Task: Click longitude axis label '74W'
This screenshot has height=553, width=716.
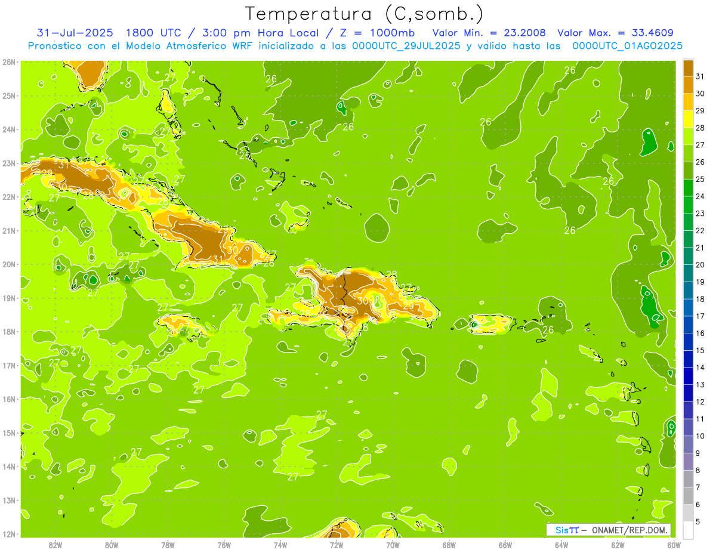Action: click(x=280, y=545)
